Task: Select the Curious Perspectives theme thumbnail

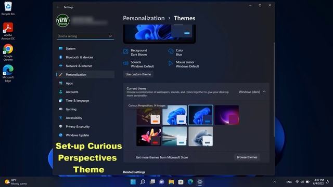Action: pos(149,115)
